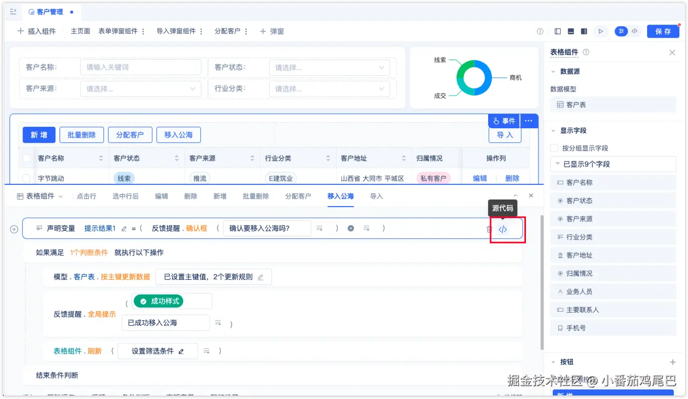Collapse the 数据源 section
The height and width of the screenshot is (399, 688).
tap(553, 72)
